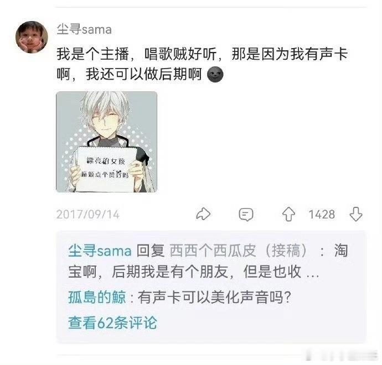Open replies with the speech bubble icon

[246, 215]
